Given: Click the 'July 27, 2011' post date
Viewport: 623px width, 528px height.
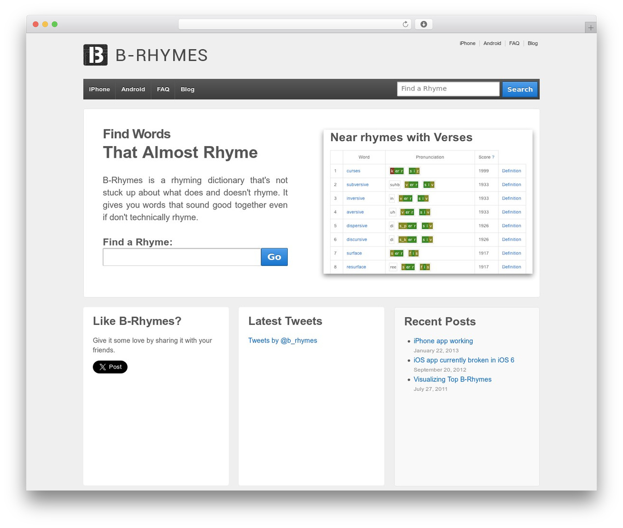Looking at the screenshot, I should click(431, 389).
